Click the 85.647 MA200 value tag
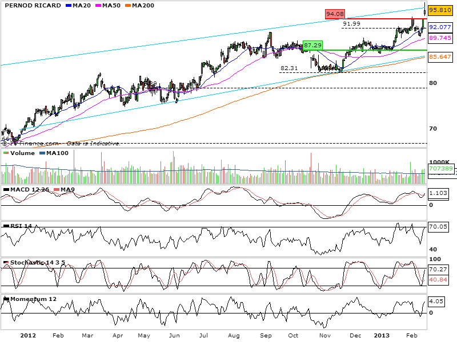The height and width of the screenshot is (342, 457). [440, 56]
